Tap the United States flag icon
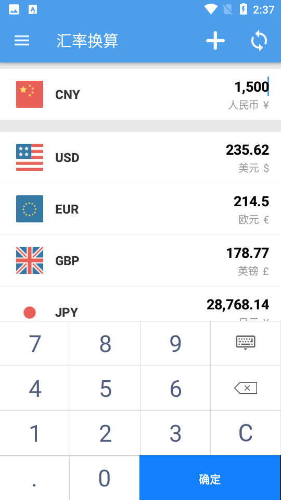 [x=30, y=157]
